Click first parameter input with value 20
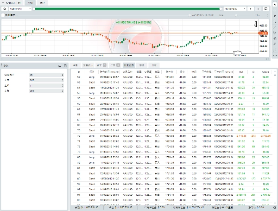 coord(45,75)
